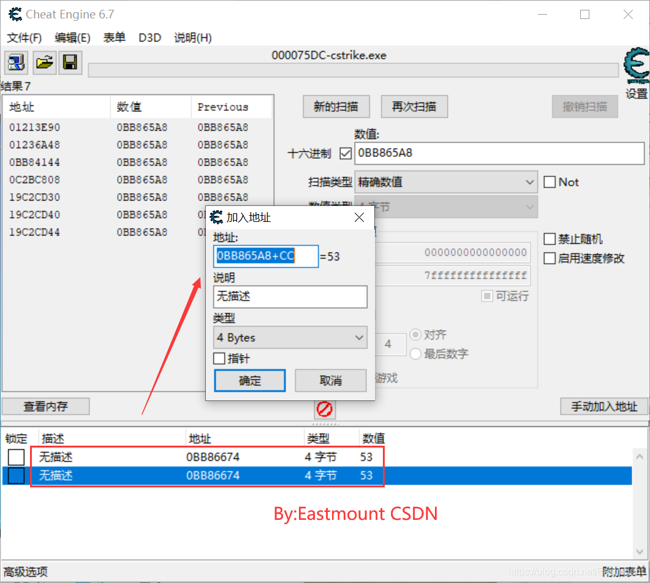Screen dimensions: 650x583
Task: Focus the 数值 hex value input field
Action: point(499,153)
